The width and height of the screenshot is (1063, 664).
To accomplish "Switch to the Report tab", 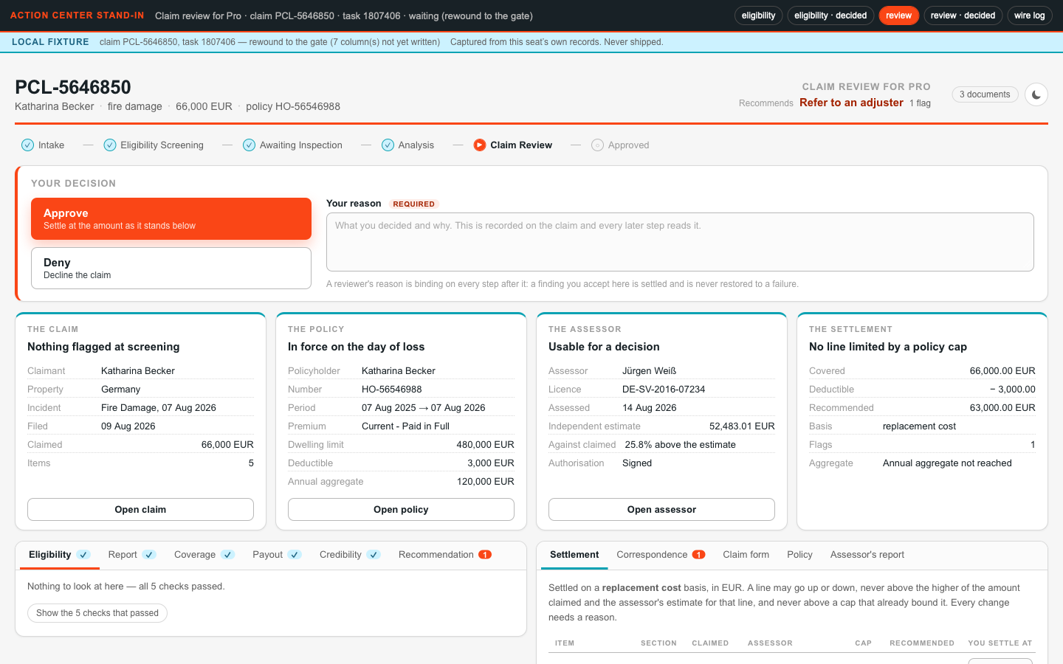I will pos(131,555).
